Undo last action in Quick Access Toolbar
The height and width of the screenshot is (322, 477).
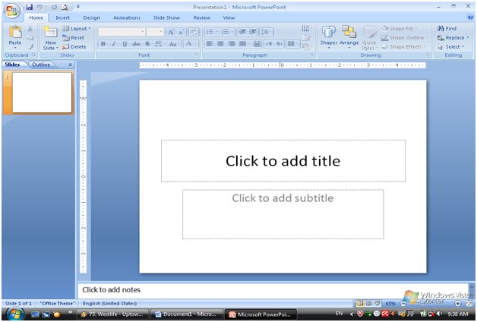click(39, 7)
